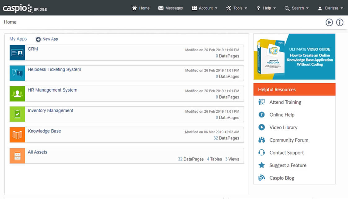Create a new app via New App
This screenshot has width=348, height=199.
click(50, 39)
